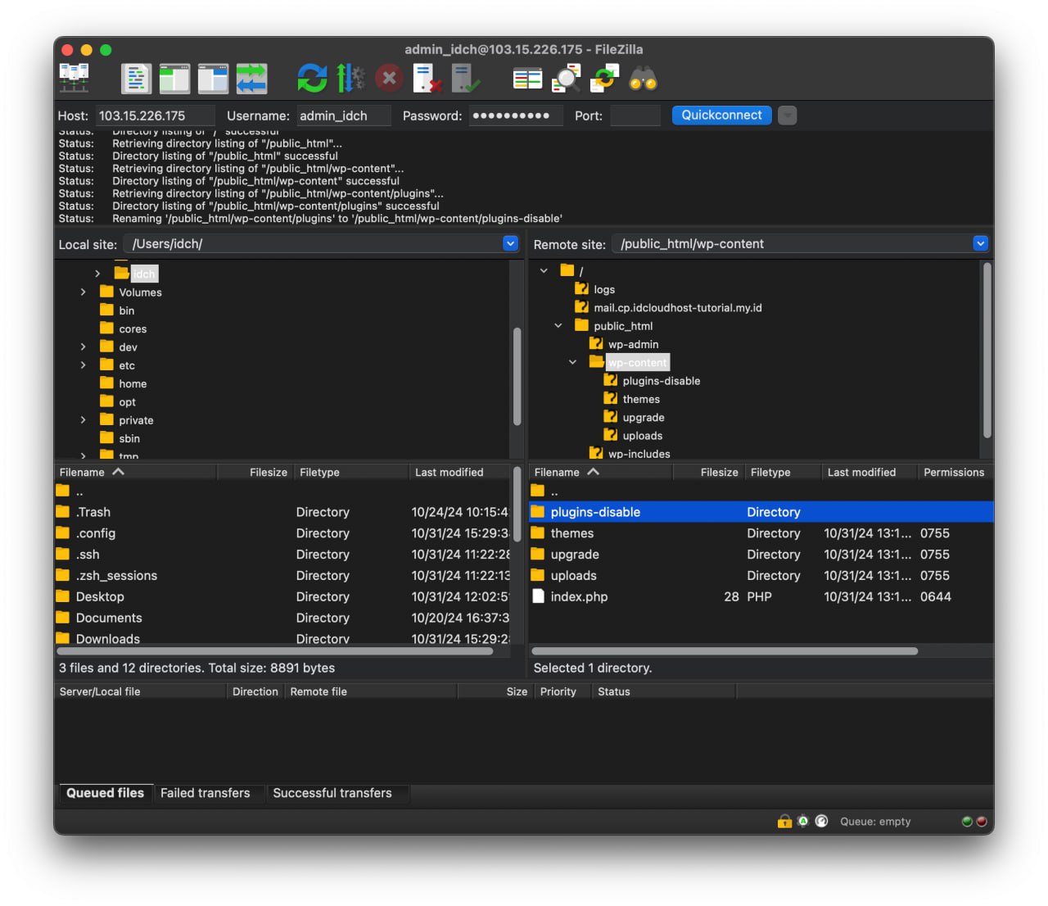
Task: Open the Quickconnect history dropdown arrow
Action: click(787, 116)
